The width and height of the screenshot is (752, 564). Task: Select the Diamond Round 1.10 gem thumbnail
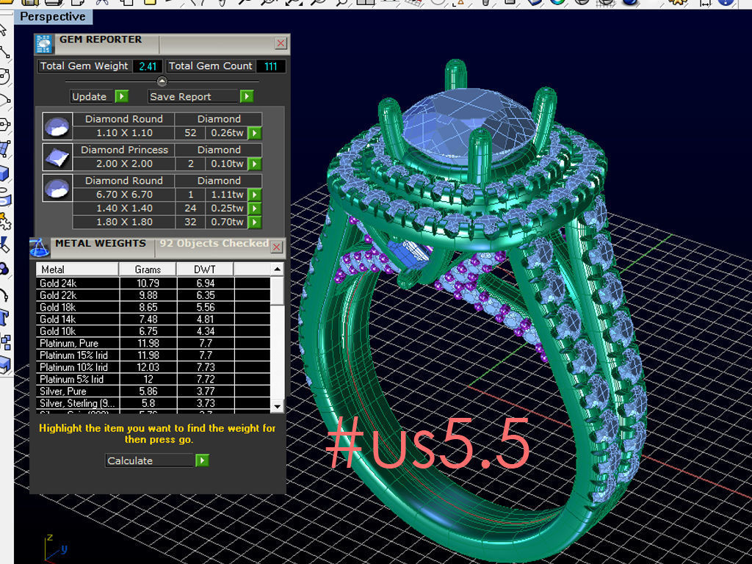[57, 126]
